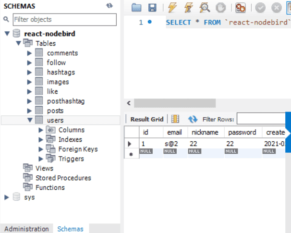
Task: Select the hashtags table row
Action: (x=61, y=72)
